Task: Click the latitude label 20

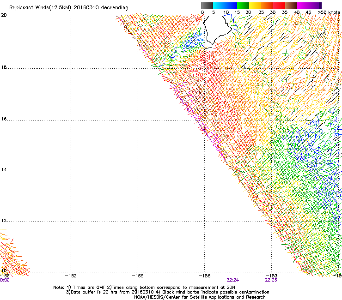Action: pyautogui.click(x=4, y=15)
